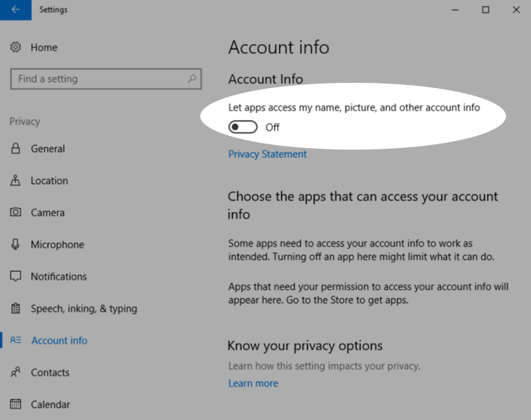Click the back arrow in title bar
The width and height of the screenshot is (531, 420).
point(16,10)
